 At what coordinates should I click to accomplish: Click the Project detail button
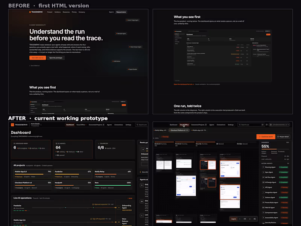click(283, 137)
